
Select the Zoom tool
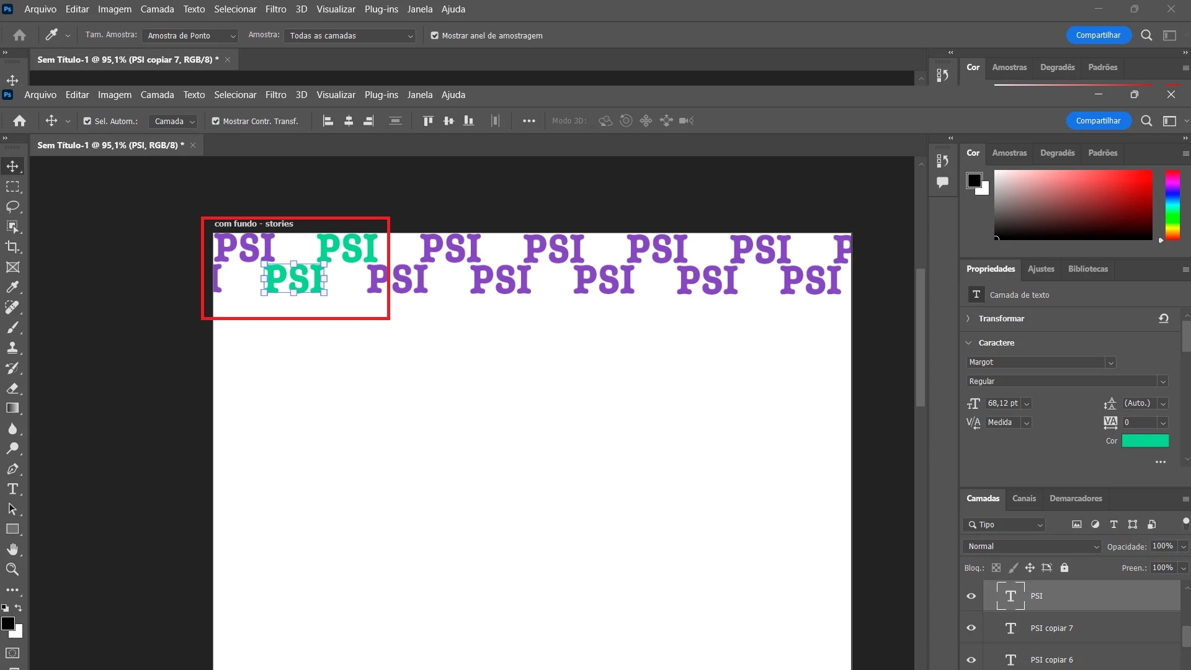pyautogui.click(x=12, y=569)
